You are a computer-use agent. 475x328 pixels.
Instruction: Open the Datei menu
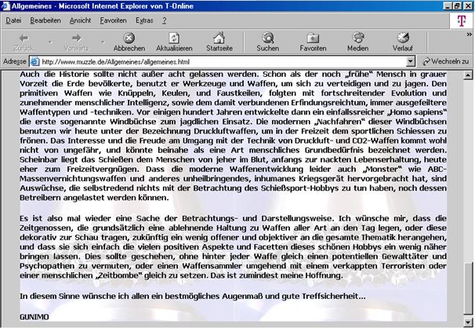(x=13, y=20)
